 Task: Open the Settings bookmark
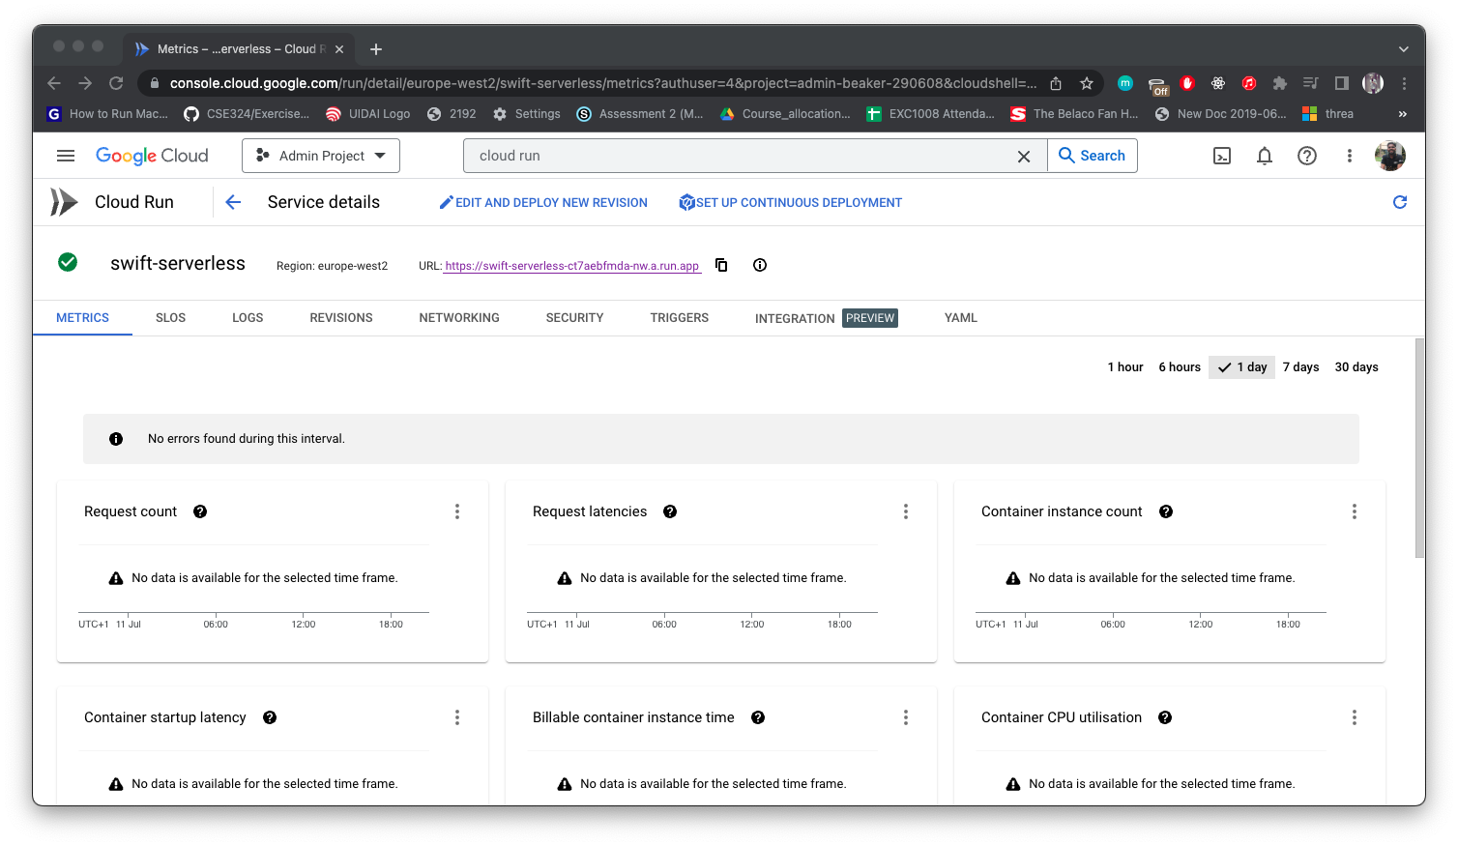(527, 114)
